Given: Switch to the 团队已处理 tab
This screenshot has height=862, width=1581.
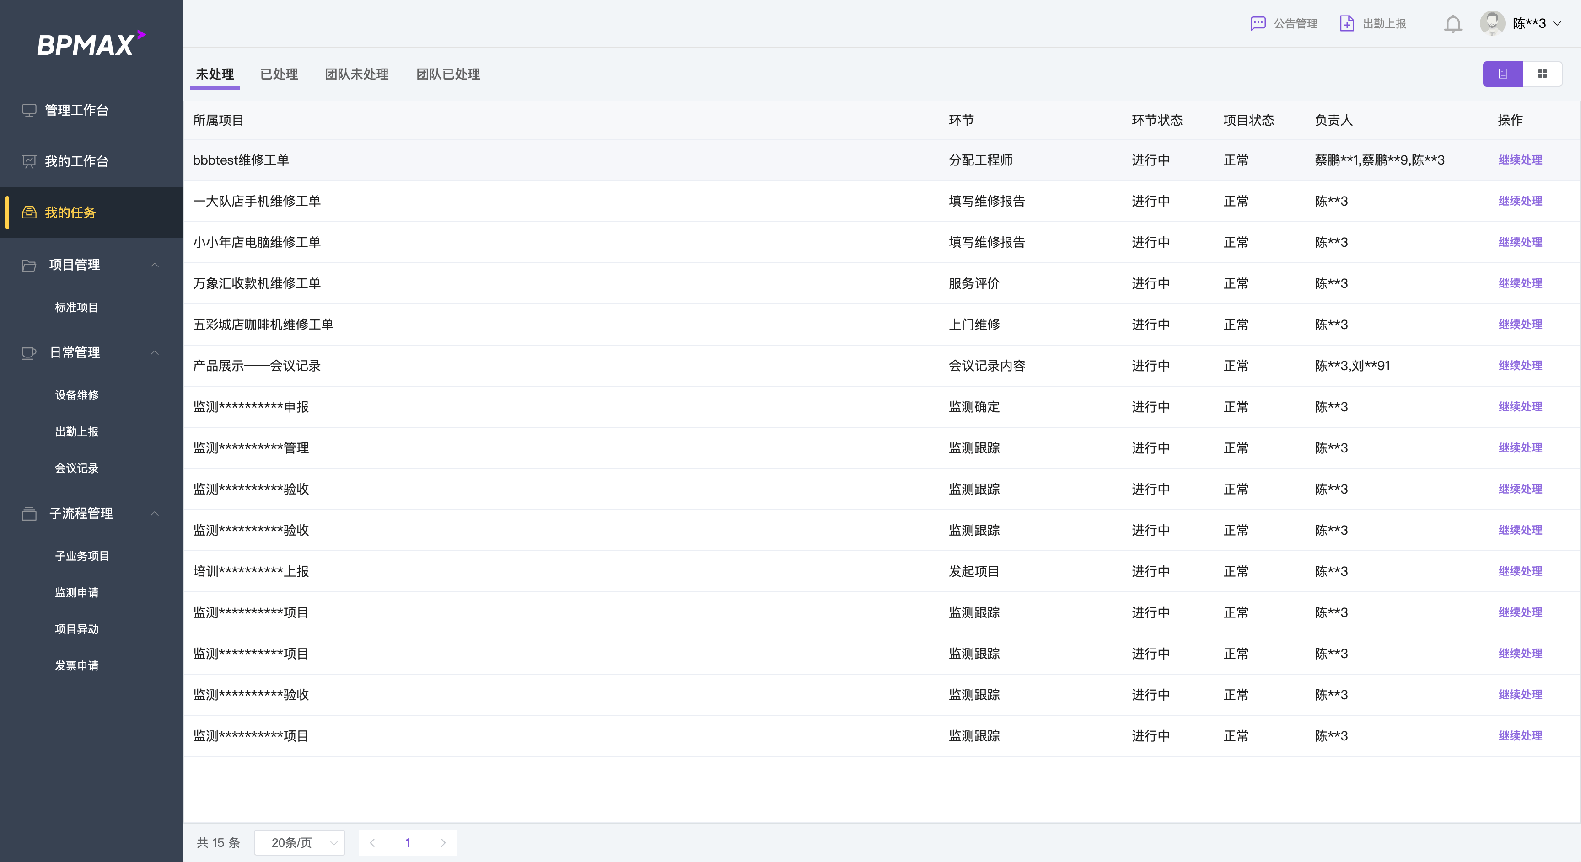Looking at the screenshot, I should point(448,74).
